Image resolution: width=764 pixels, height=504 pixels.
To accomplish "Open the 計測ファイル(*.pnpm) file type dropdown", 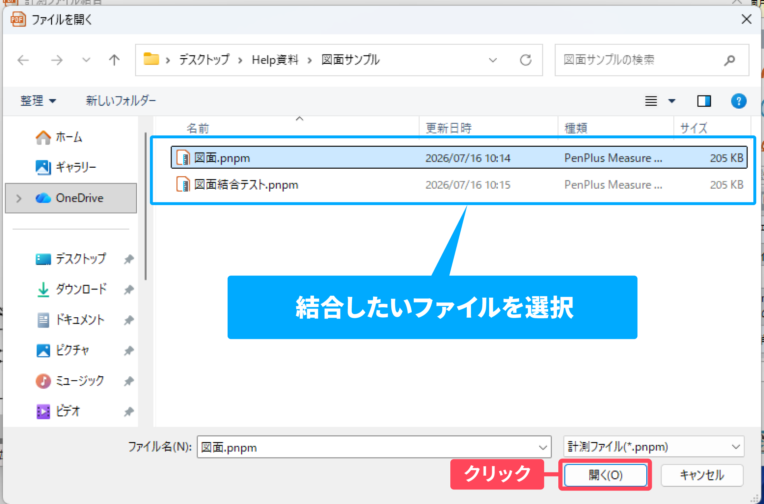I will point(653,447).
